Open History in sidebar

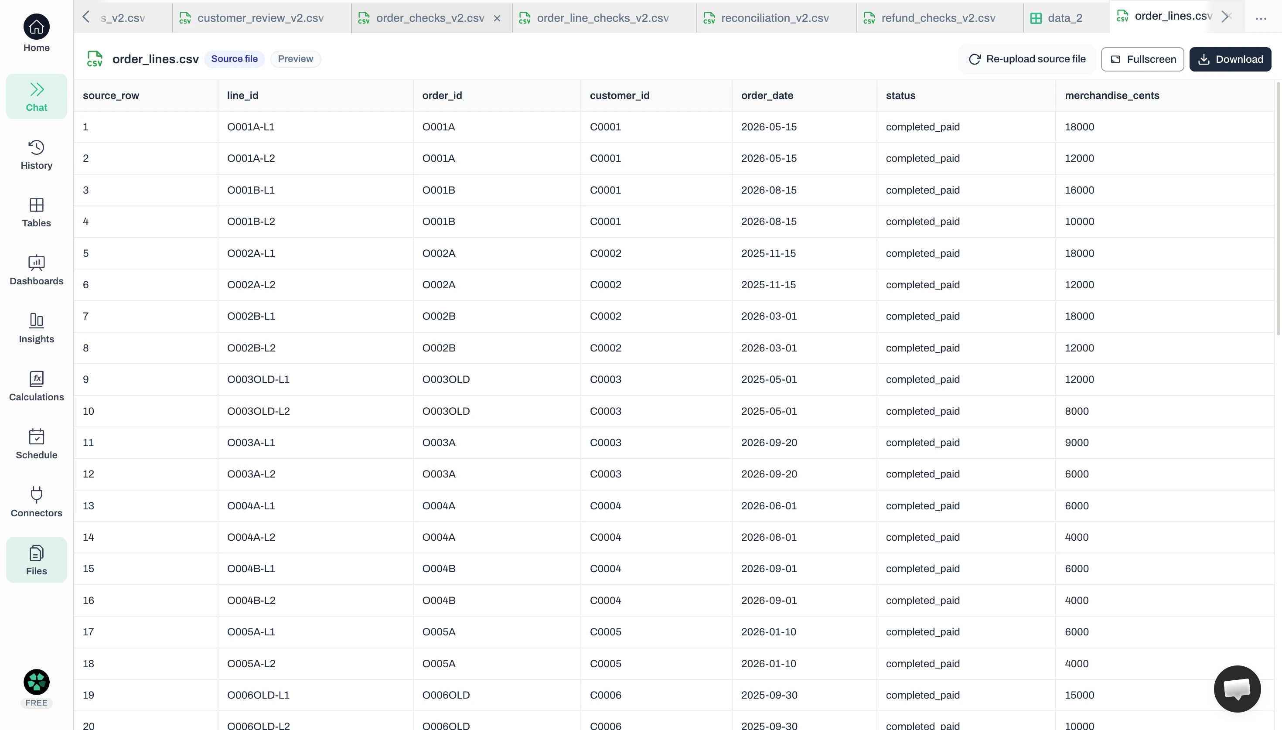pos(36,154)
